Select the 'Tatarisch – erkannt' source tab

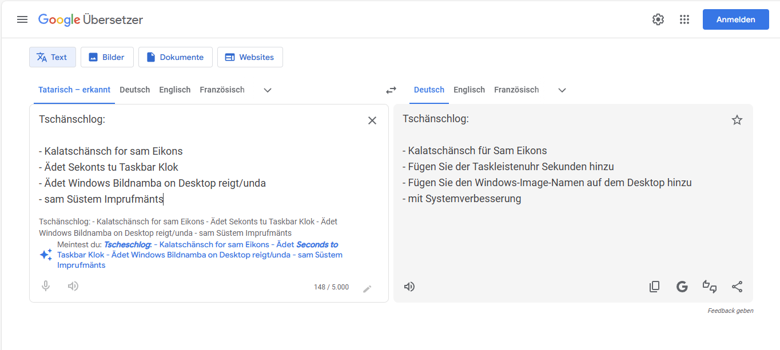(74, 90)
